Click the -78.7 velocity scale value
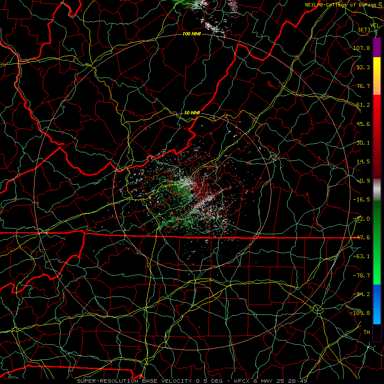The image size is (384, 384). (x=361, y=276)
